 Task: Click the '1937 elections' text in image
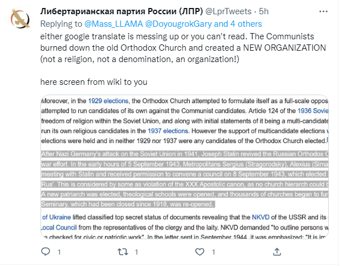[168, 131]
